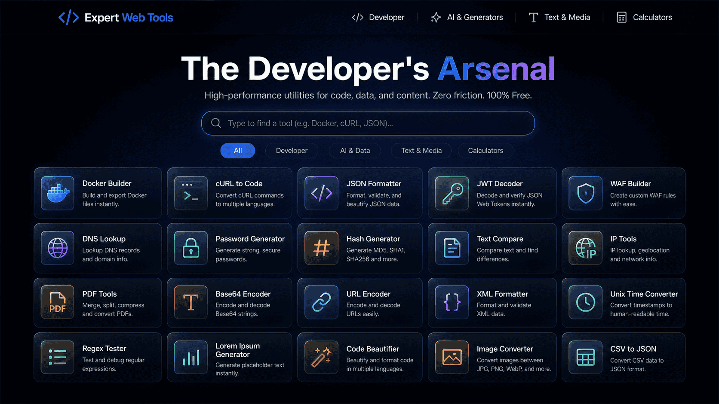Click the IP Tools globe icon
719x404 pixels.
(586, 248)
